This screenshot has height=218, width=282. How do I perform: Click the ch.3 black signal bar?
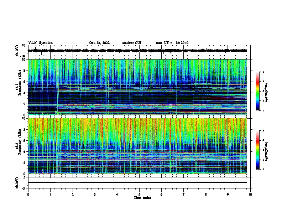pyautogui.click(x=137, y=182)
